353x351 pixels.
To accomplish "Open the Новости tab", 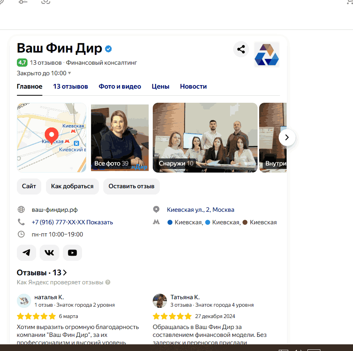I will point(194,87).
